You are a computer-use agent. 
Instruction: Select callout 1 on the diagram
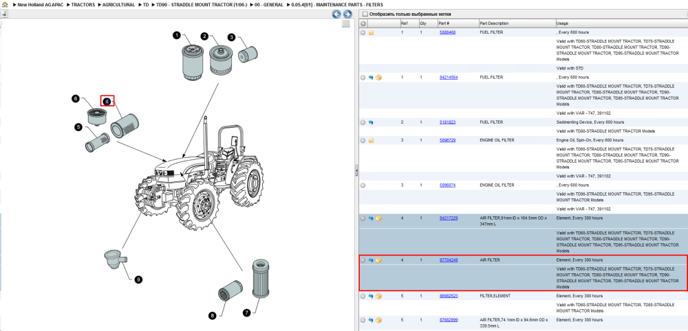tap(176, 35)
